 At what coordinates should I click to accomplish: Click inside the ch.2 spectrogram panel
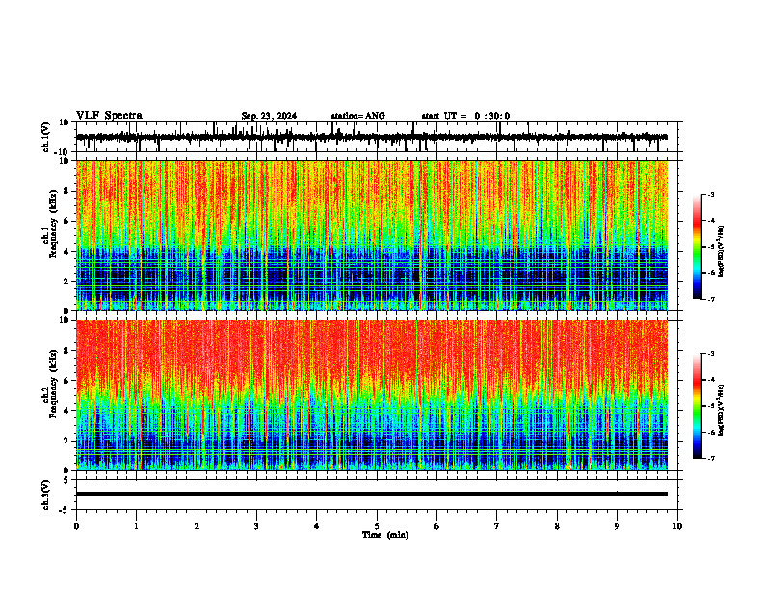pyautogui.click(x=371, y=395)
